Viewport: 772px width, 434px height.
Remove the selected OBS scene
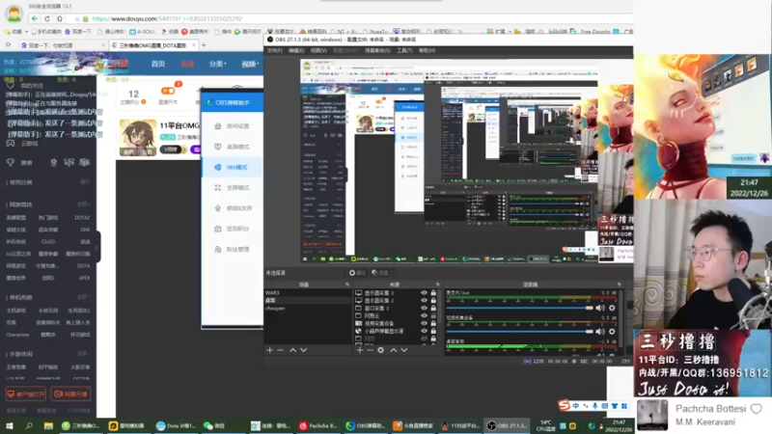tap(280, 350)
